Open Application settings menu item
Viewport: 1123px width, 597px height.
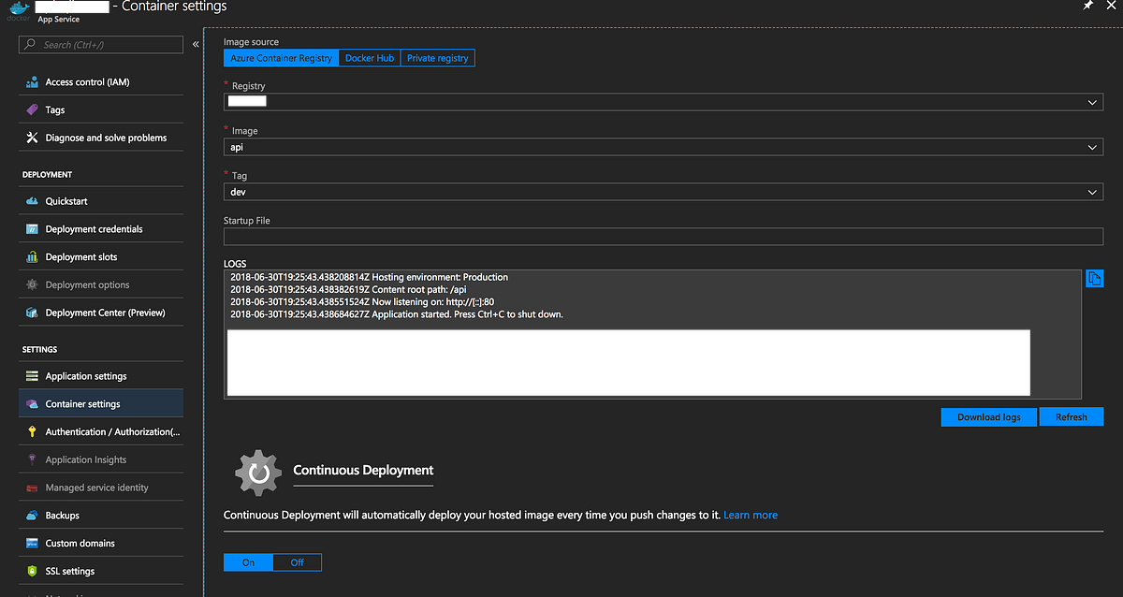[101, 376]
